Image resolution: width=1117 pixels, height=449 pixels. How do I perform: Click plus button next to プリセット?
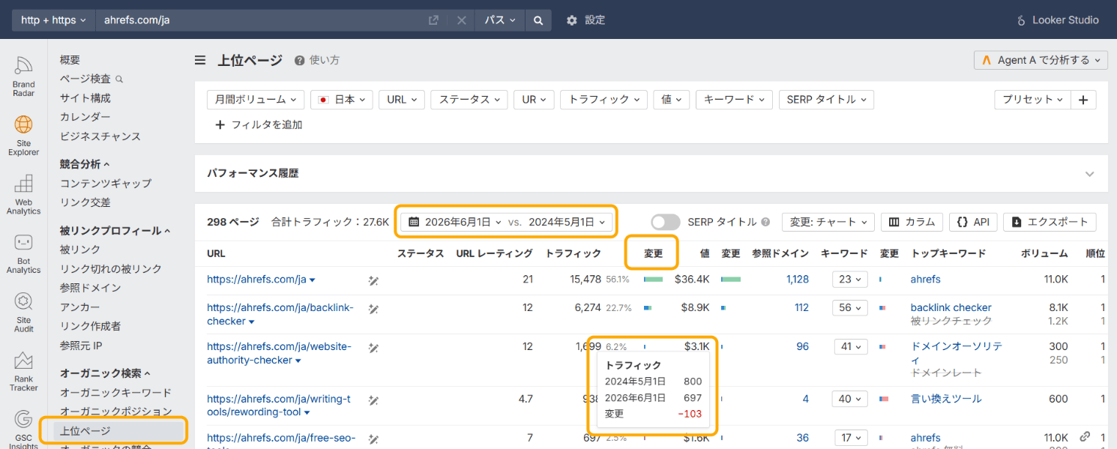click(x=1083, y=100)
